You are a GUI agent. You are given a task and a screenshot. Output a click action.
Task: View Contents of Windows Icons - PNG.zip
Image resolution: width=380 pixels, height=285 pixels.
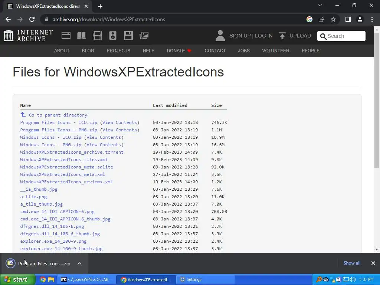(104, 145)
